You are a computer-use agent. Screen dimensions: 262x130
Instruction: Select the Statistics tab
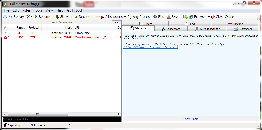point(138,28)
